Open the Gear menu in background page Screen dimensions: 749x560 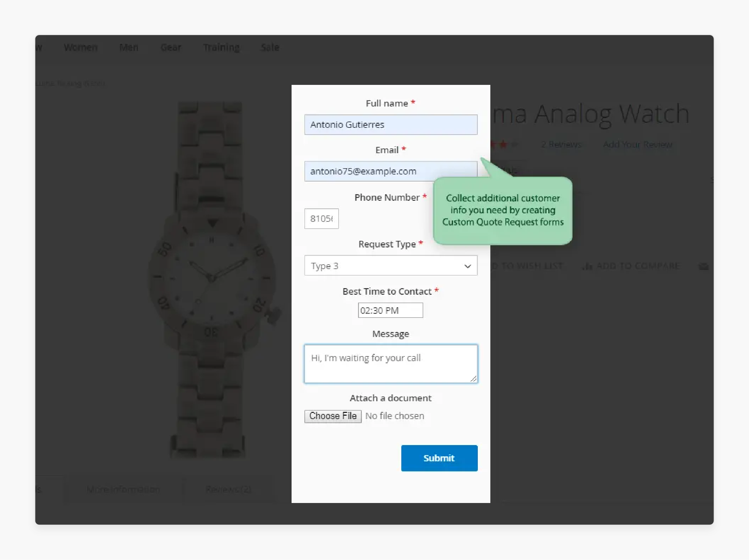click(x=171, y=47)
